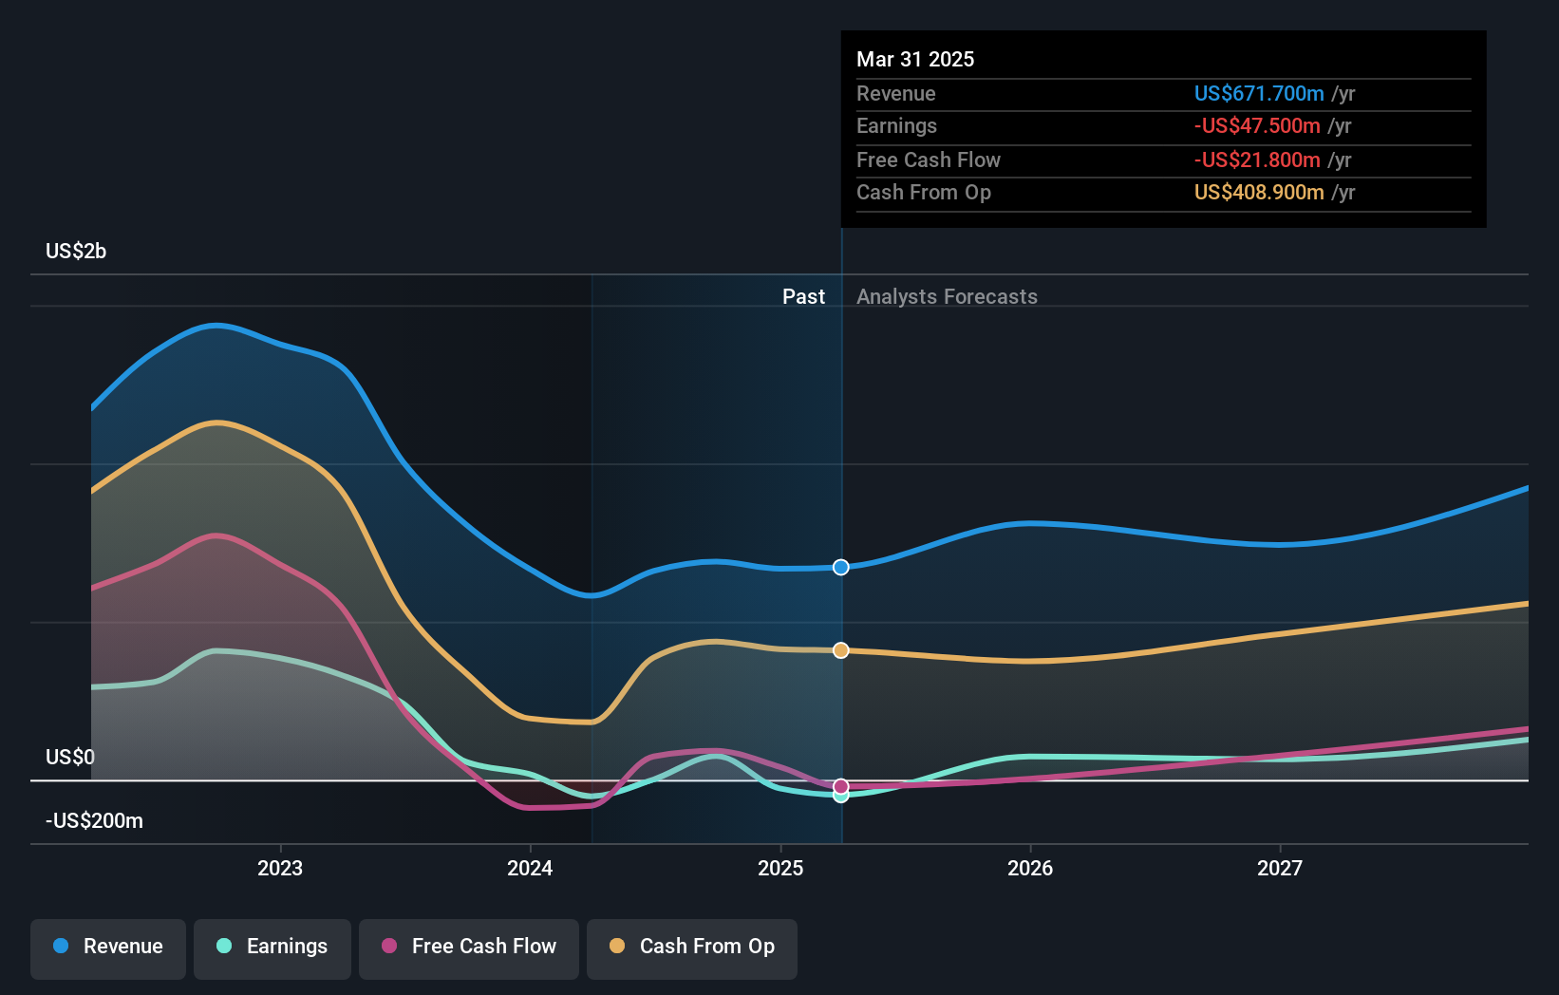The width and height of the screenshot is (1559, 995).
Task: Click the teal Earnings legend dot icon
Action: 223,947
